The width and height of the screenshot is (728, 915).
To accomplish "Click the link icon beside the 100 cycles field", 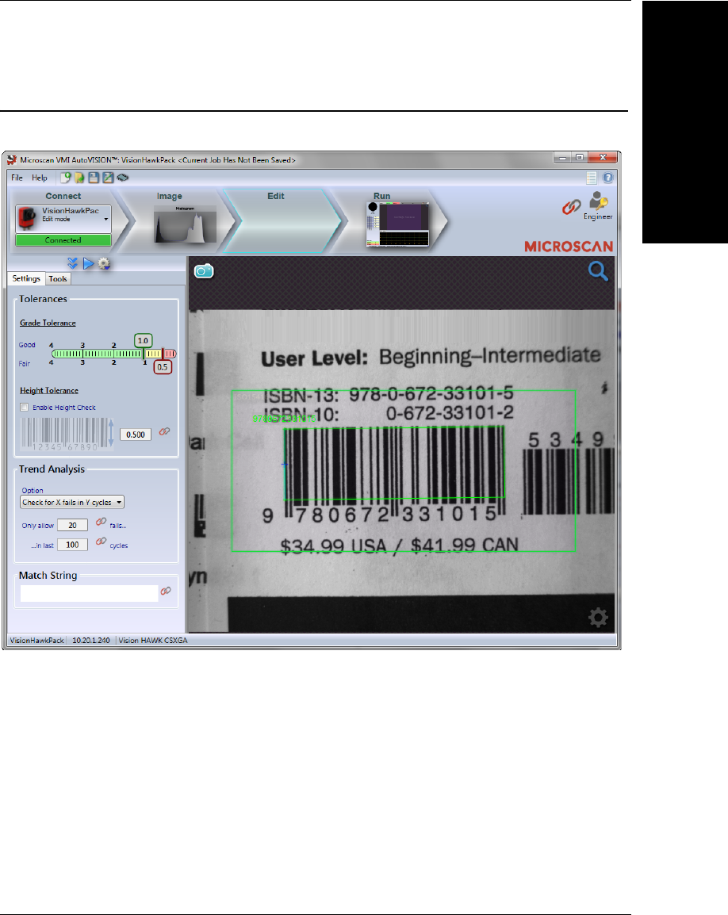I will [101, 542].
